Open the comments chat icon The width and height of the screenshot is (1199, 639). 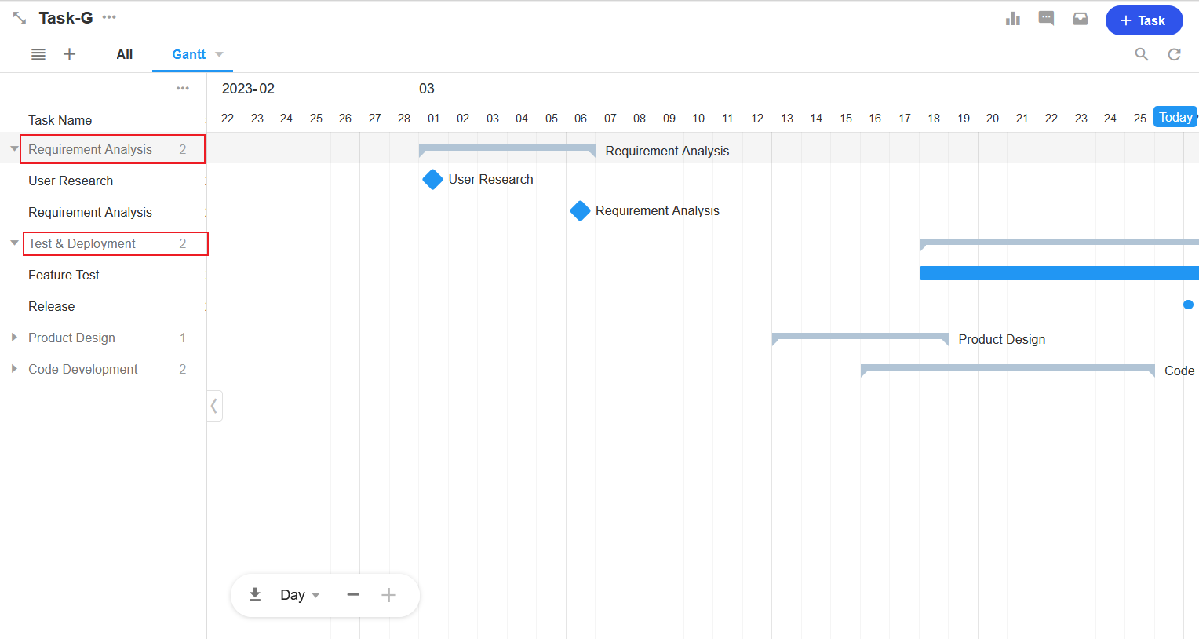point(1046,19)
